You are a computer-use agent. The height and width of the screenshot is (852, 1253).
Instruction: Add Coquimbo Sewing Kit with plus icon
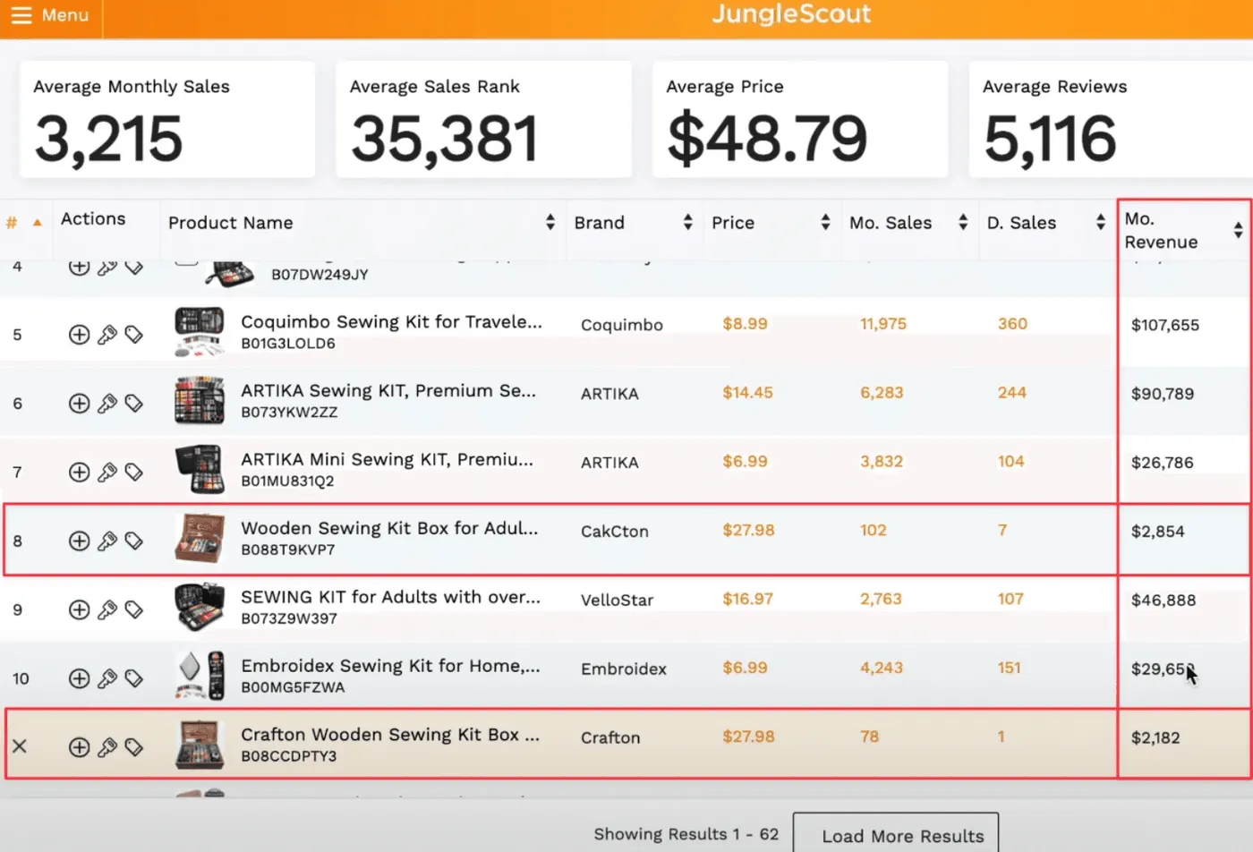[x=79, y=335]
